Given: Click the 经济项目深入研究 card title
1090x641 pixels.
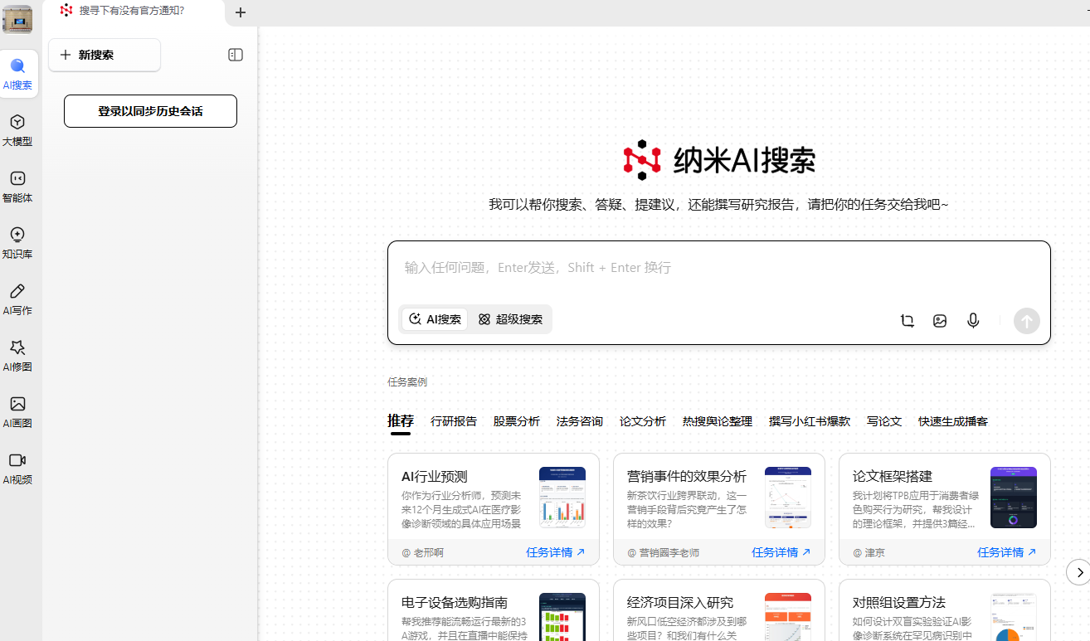Looking at the screenshot, I should coord(680,603).
